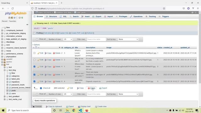Expand the test_greatkart database node
The image size is (201, 113).
[5, 96]
